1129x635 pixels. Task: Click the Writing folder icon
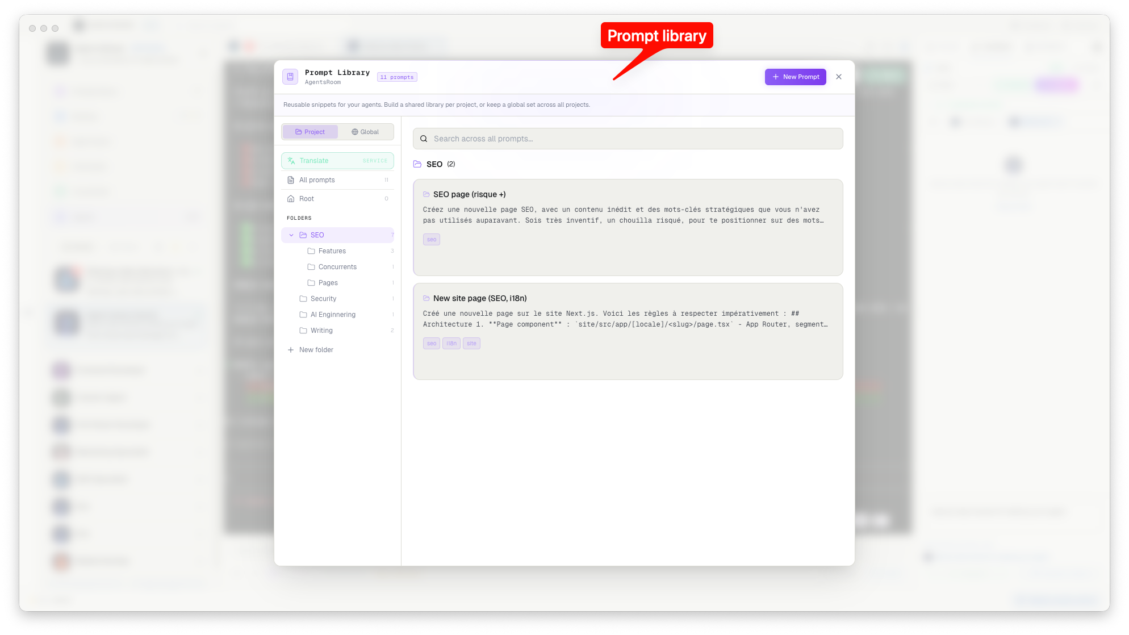coord(303,331)
